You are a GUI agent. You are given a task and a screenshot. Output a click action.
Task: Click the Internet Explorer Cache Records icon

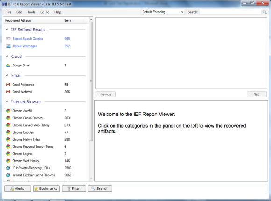[8, 175]
